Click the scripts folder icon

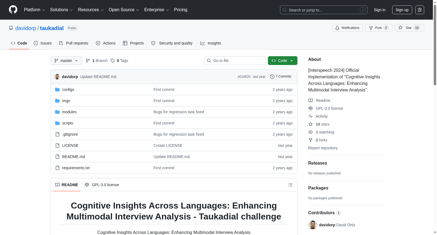click(x=57, y=123)
